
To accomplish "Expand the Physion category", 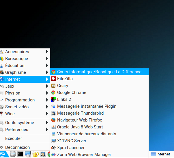I will coord(25,93).
